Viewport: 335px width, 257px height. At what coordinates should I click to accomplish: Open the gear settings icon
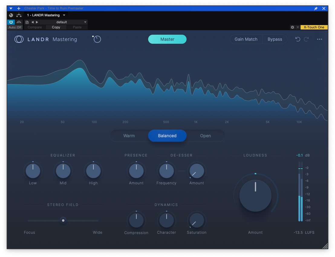click(292, 27)
